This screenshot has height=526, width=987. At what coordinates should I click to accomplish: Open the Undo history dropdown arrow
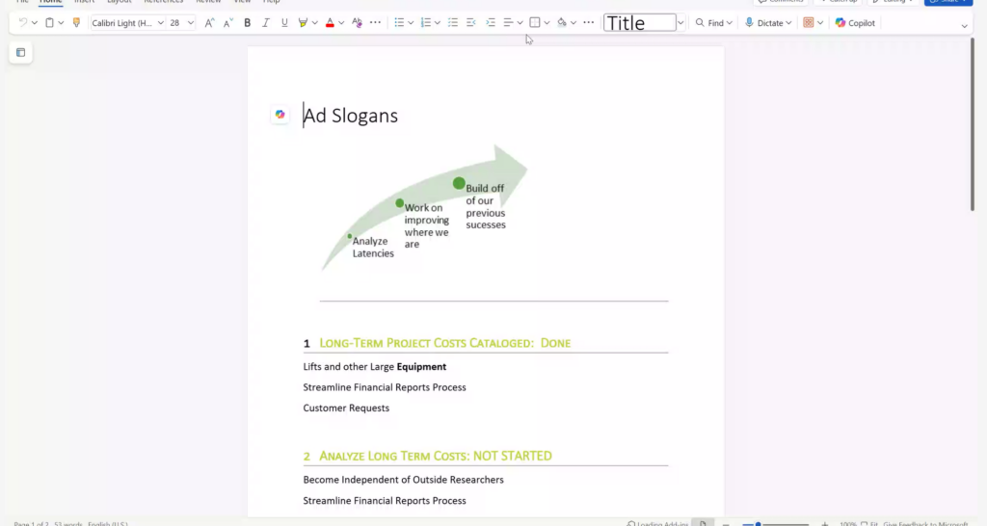pos(35,23)
